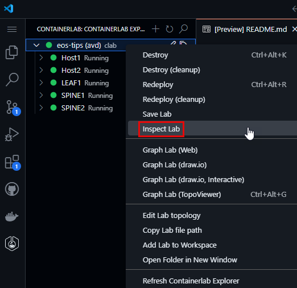
Task: Choose Add Lab to Workspace
Action: [x=212, y=245]
